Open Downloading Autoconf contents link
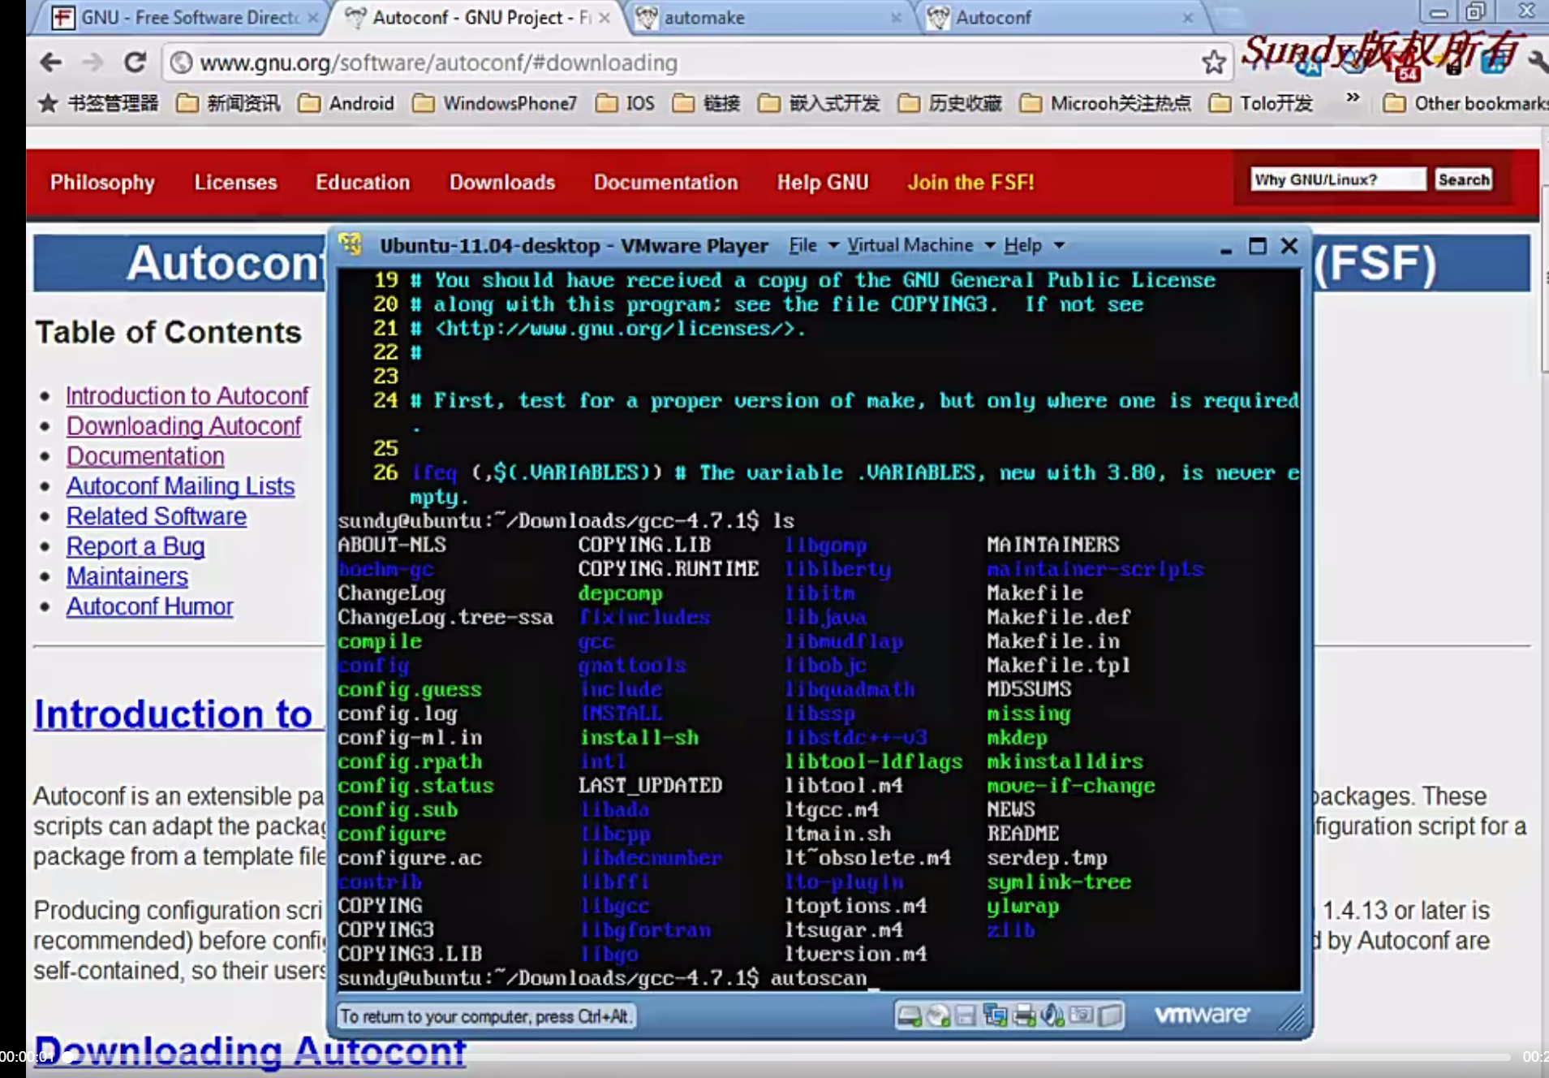The height and width of the screenshot is (1078, 1549). click(184, 425)
